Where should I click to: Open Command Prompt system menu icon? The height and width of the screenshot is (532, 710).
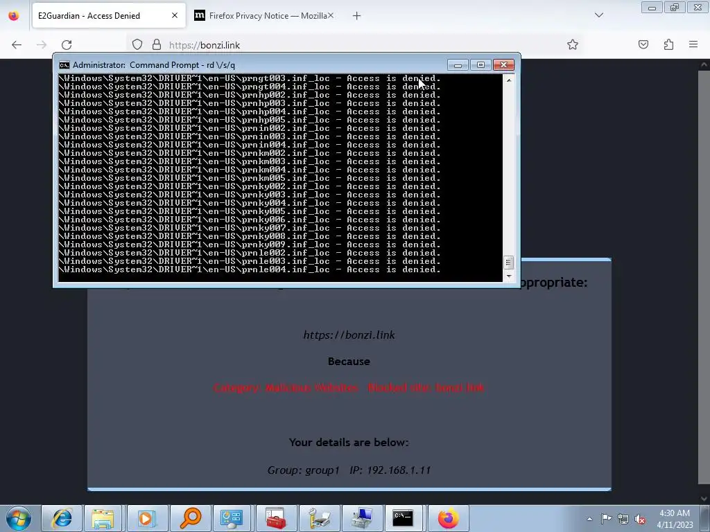(x=64, y=65)
